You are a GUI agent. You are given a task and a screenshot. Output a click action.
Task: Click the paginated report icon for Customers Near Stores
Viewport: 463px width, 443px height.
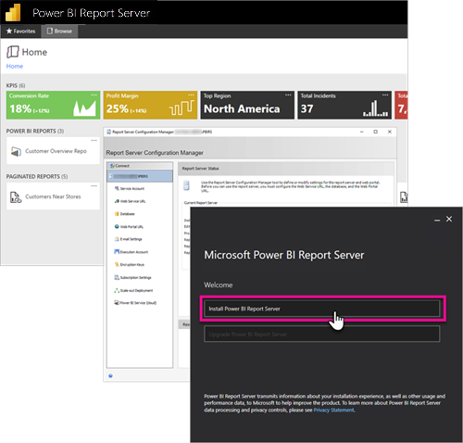(x=16, y=197)
